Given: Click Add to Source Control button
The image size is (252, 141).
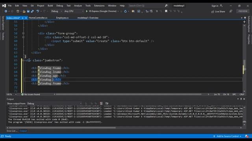Looking at the screenshot, I should point(227,136).
